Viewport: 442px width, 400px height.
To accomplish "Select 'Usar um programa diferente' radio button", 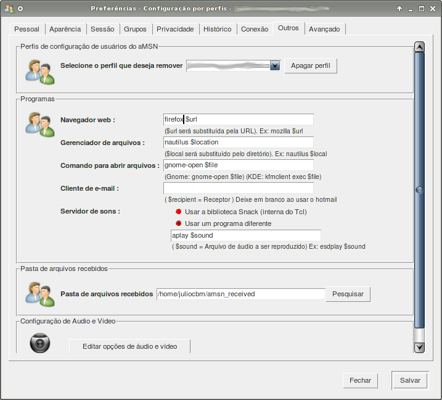I will [x=178, y=223].
